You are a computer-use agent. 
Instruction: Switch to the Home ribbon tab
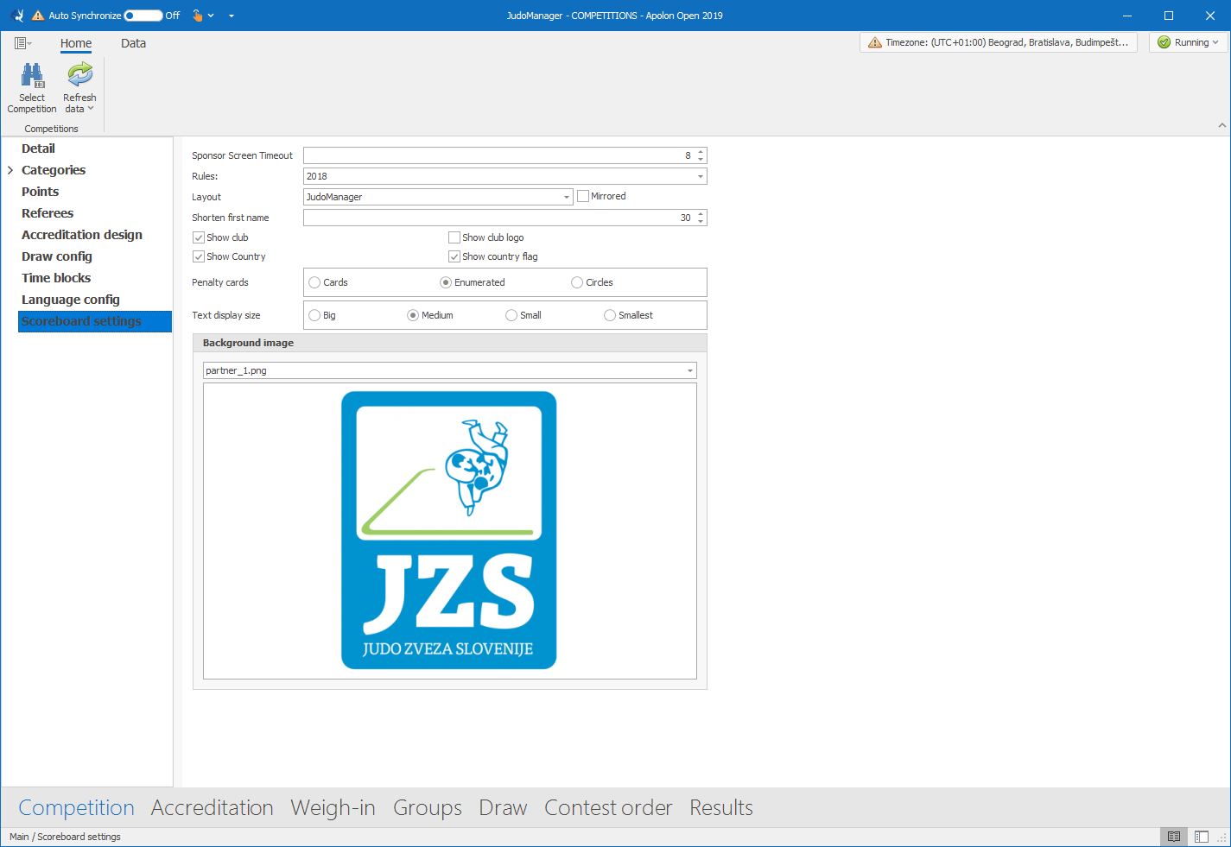pos(76,43)
